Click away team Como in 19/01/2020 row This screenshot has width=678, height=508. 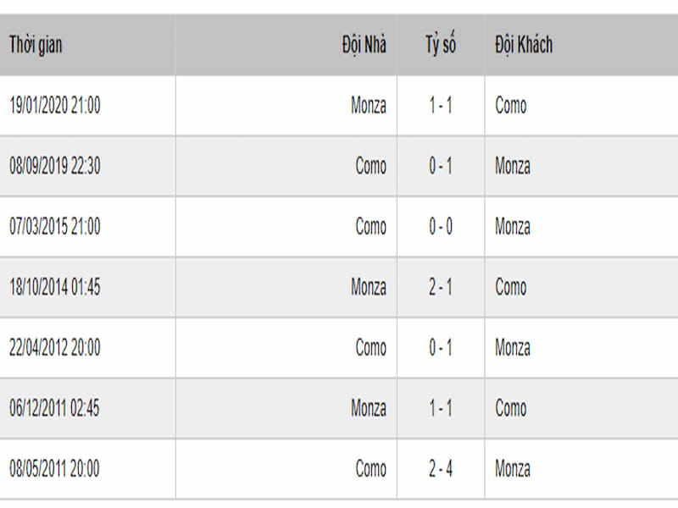511,105
